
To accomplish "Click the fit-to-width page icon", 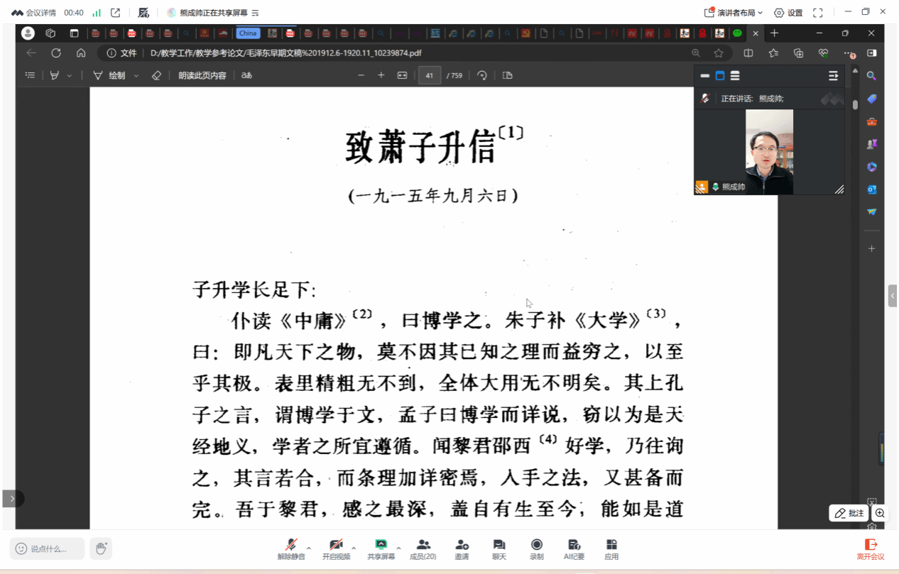I will coord(402,75).
